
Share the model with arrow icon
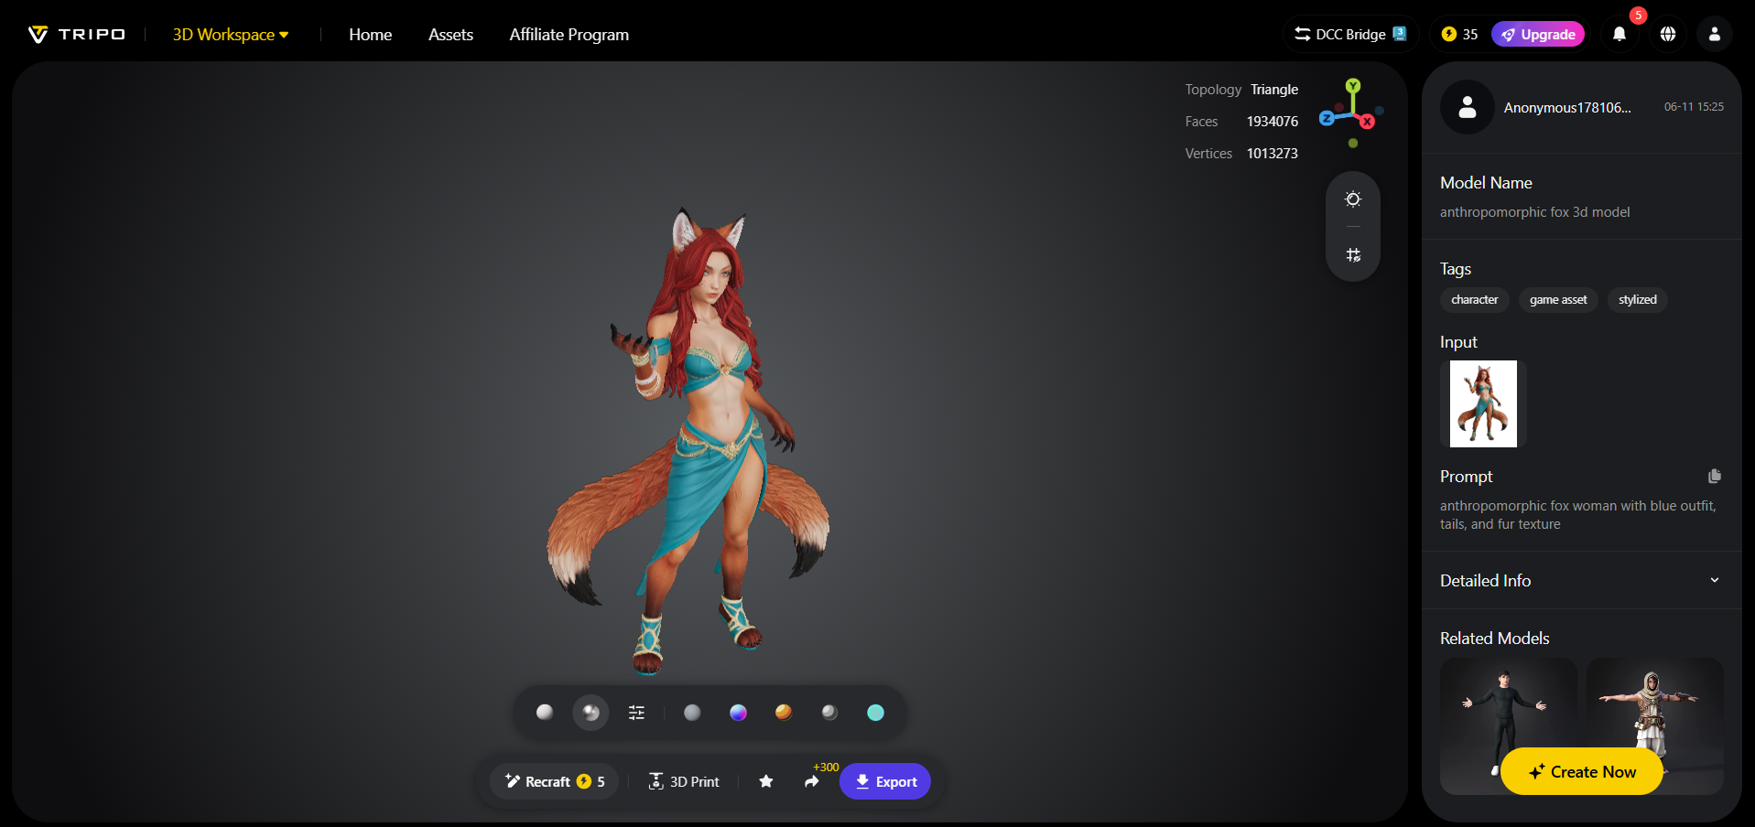pyautogui.click(x=812, y=781)
